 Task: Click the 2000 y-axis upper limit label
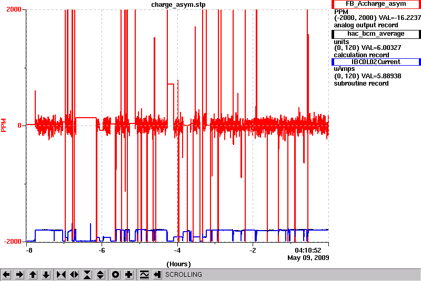(x=14, y=9)
